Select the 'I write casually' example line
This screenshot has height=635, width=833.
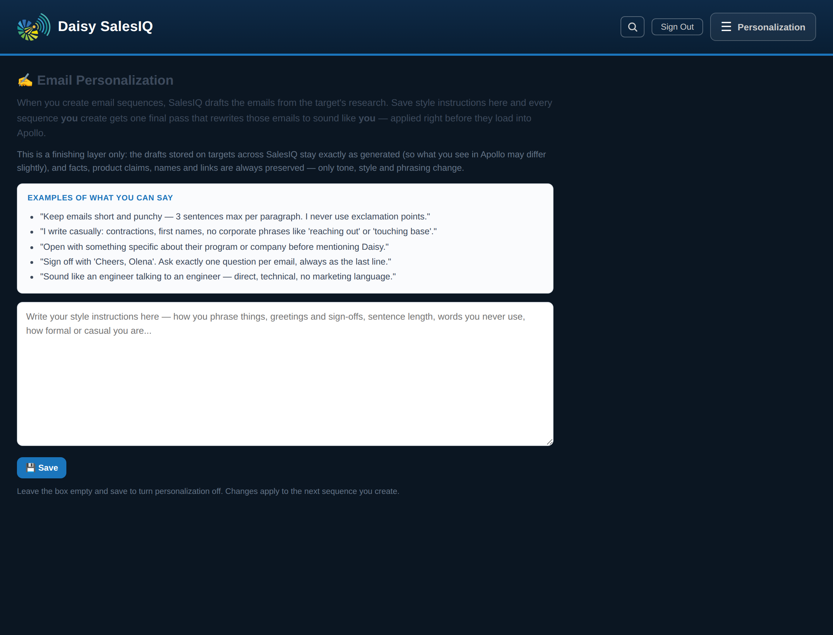click(238, 231)
